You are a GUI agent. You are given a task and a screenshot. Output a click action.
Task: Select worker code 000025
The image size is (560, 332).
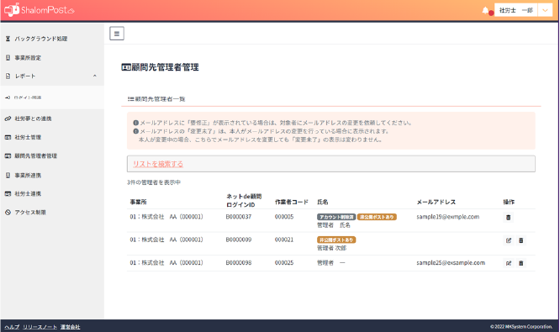coord(284,263)
